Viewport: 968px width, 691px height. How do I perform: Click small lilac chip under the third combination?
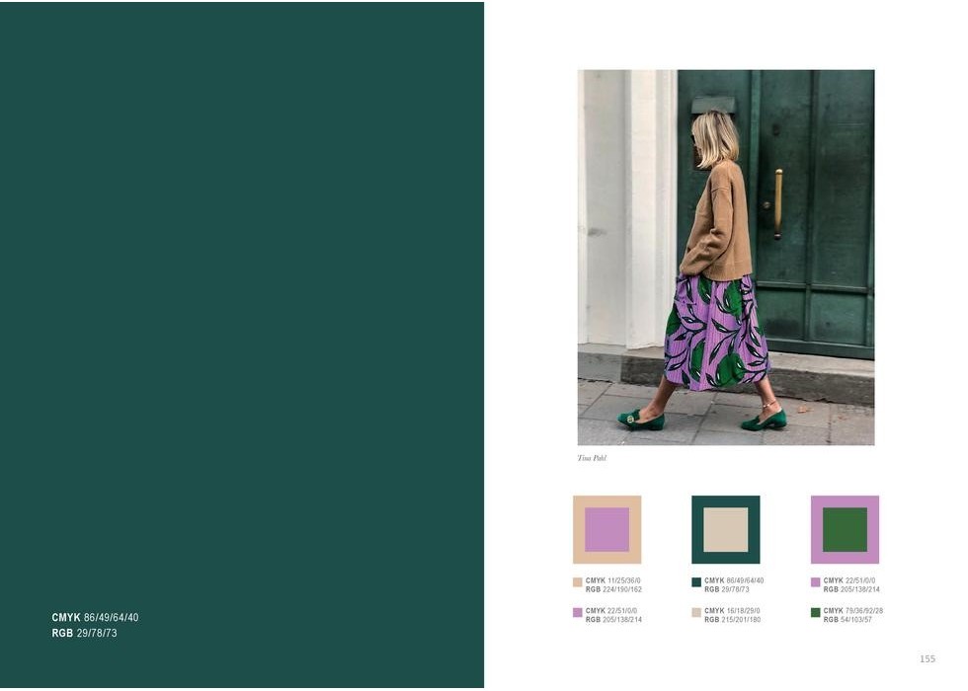(816, 581)
